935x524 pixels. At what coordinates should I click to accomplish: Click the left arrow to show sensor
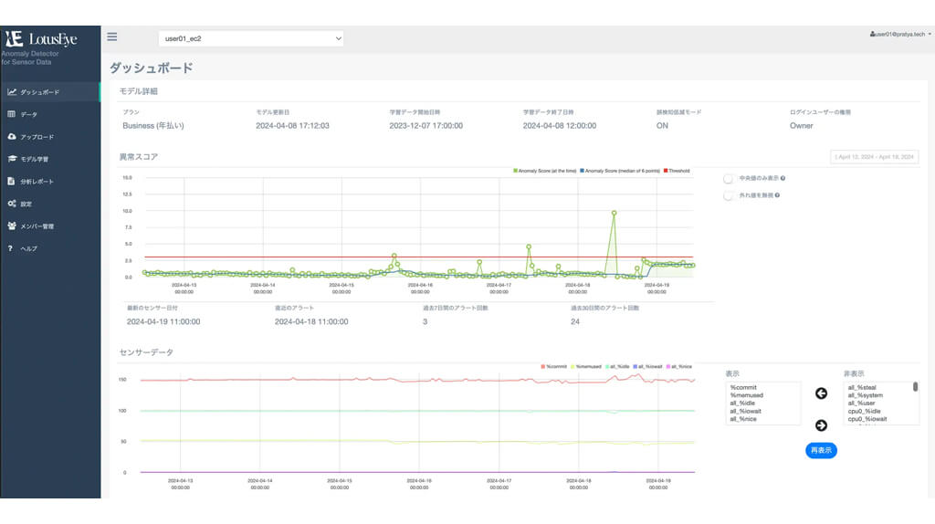pyautogui.click(x=820, y=393)
